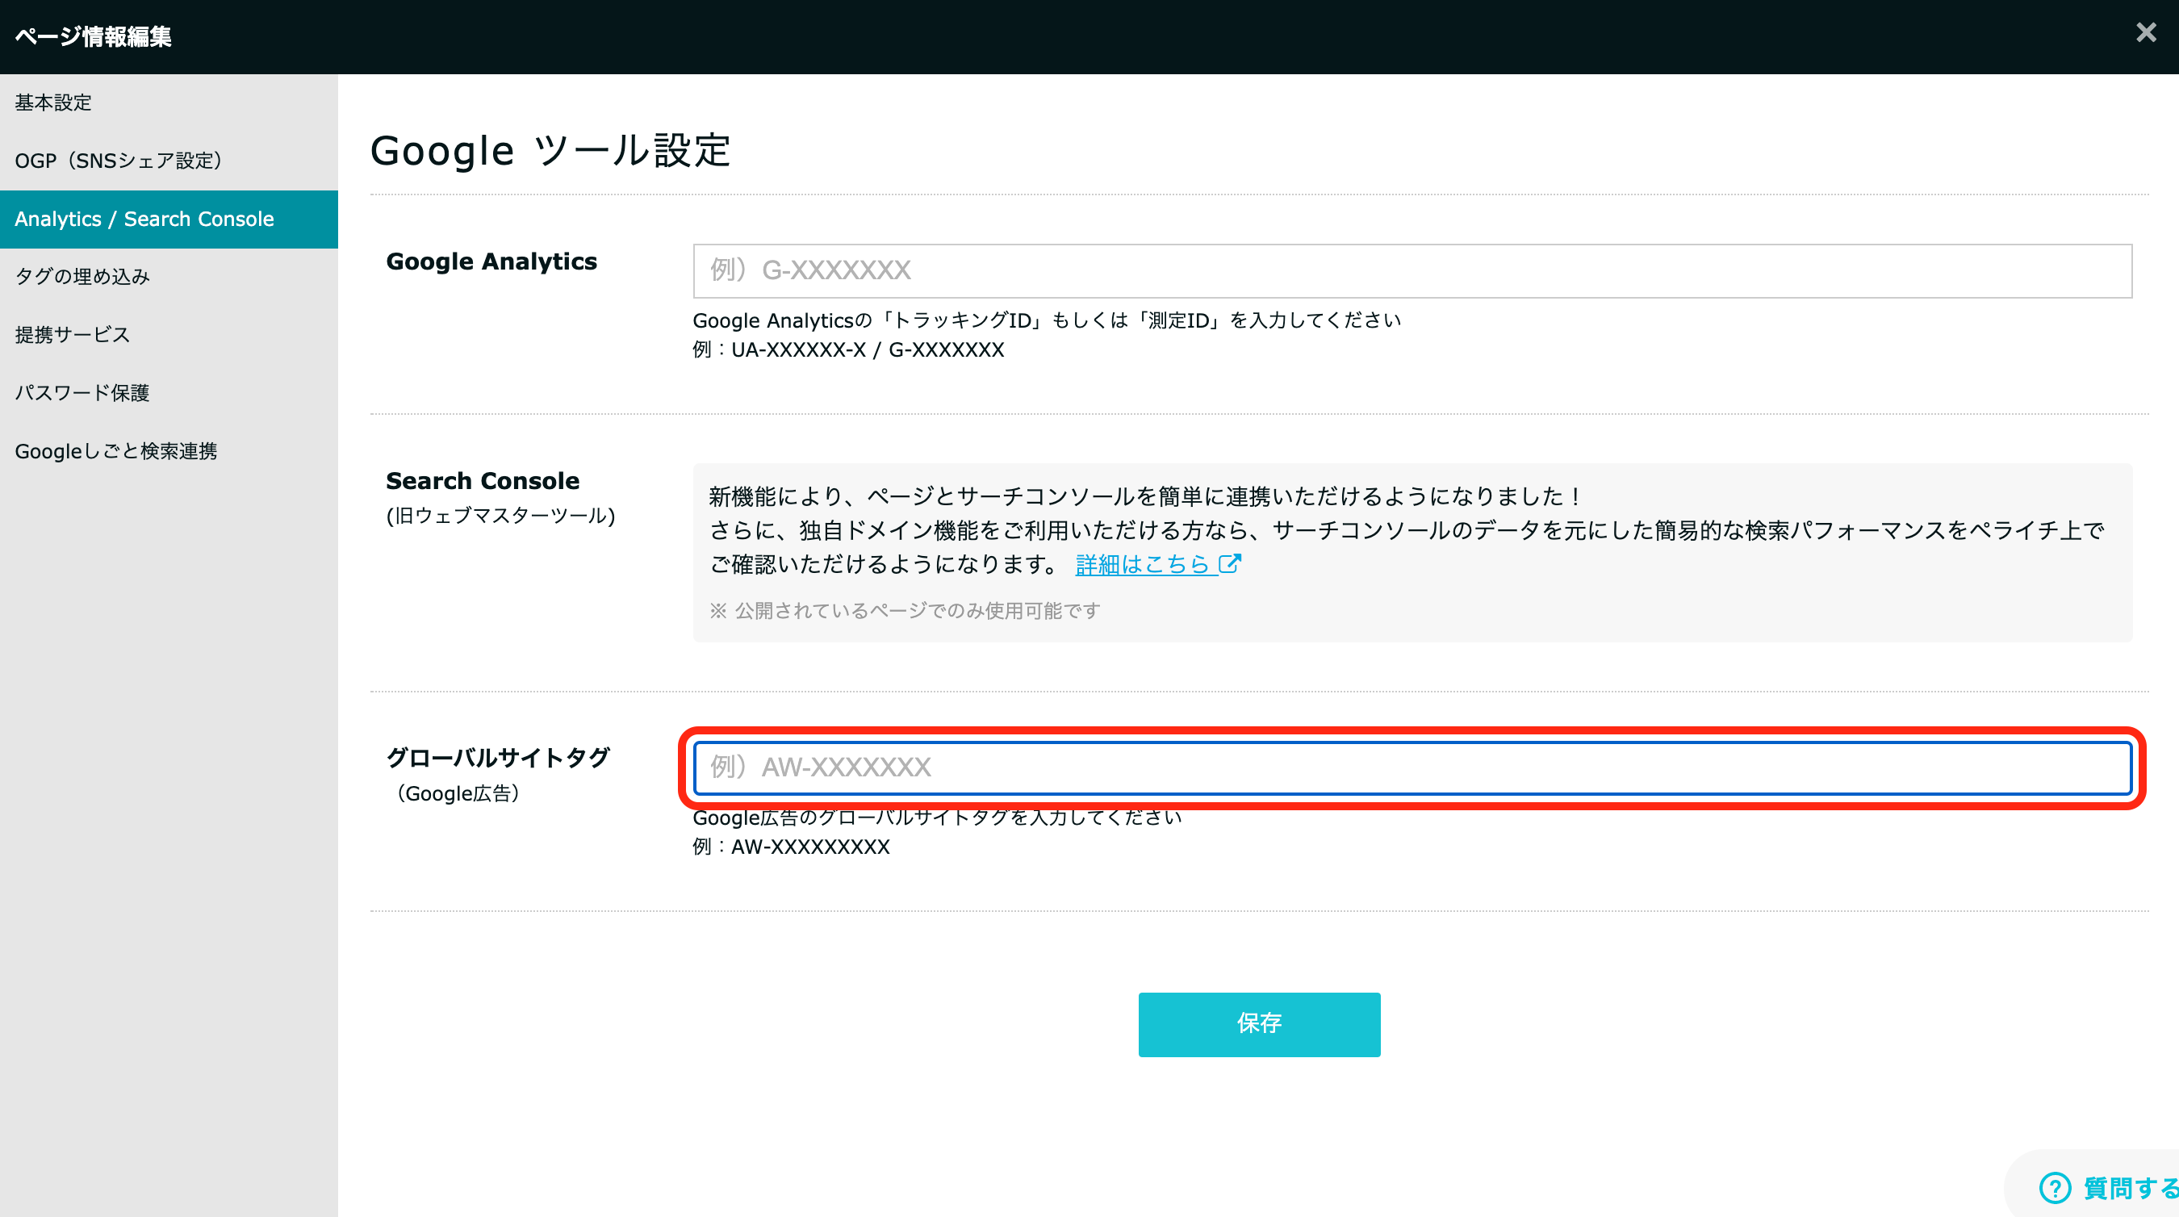
Task: Select the text 例：AW-XXXXXXXXX
Action: click(792, 847)
